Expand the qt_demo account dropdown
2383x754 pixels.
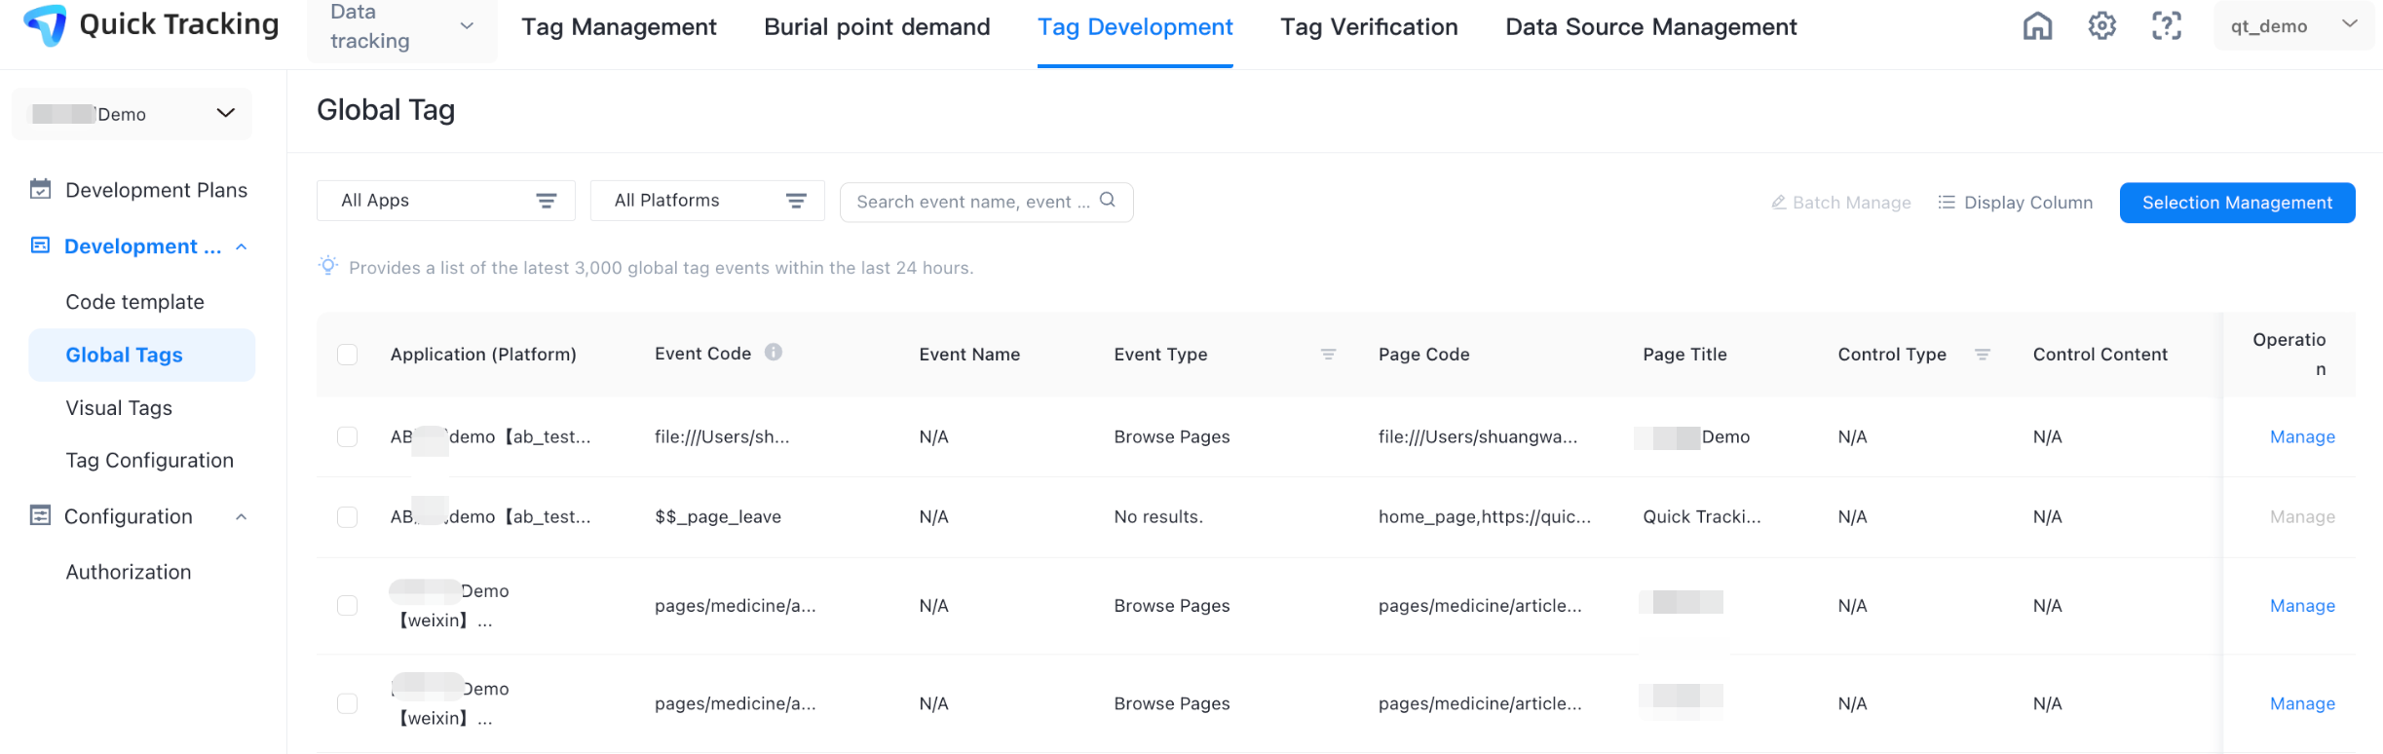[x=2292, y=26]
